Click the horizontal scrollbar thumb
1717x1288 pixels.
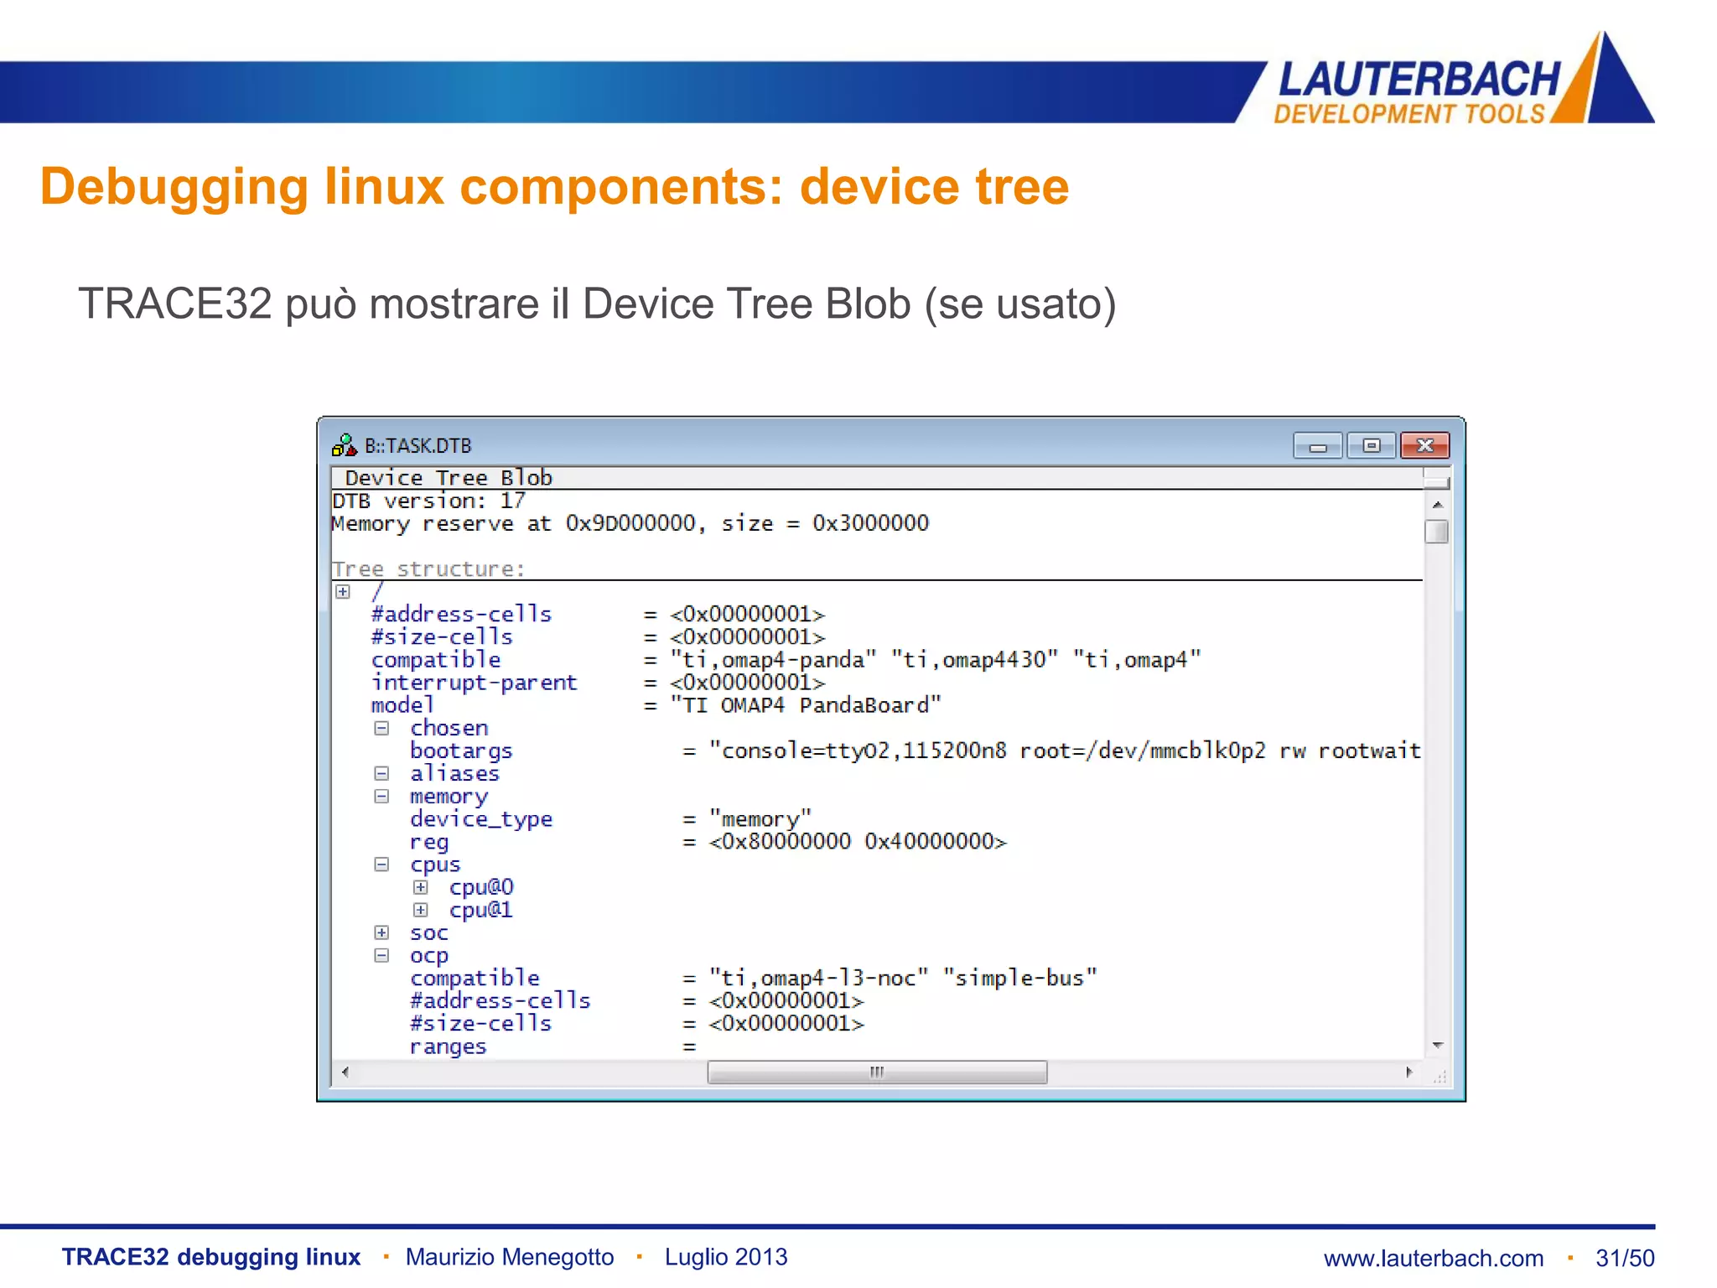[x=877, y=1072]
